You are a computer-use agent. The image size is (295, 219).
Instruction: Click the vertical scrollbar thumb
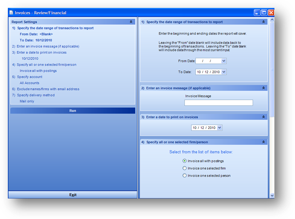click(x=272, y=70)
